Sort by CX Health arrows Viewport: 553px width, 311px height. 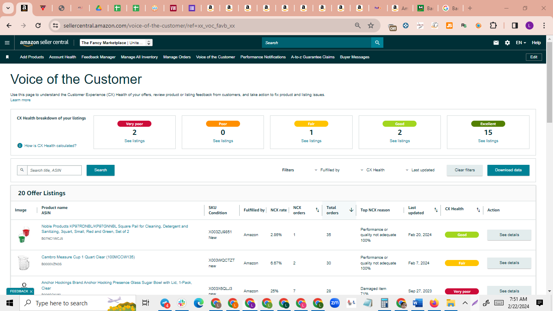tap(478, 210)
